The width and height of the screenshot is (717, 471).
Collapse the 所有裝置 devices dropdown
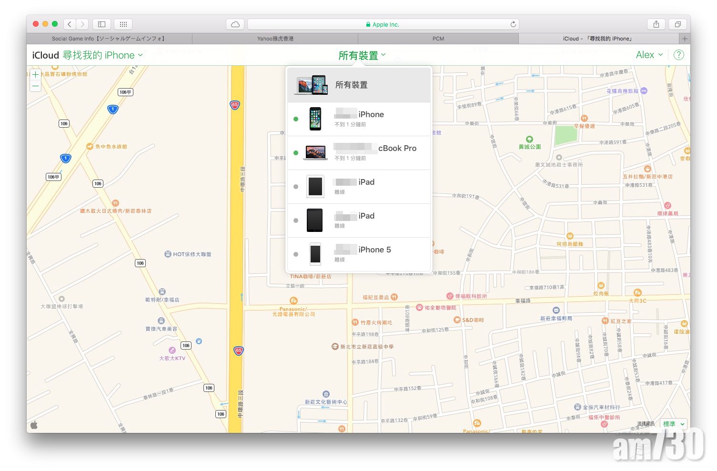click(x=362, y=56)
